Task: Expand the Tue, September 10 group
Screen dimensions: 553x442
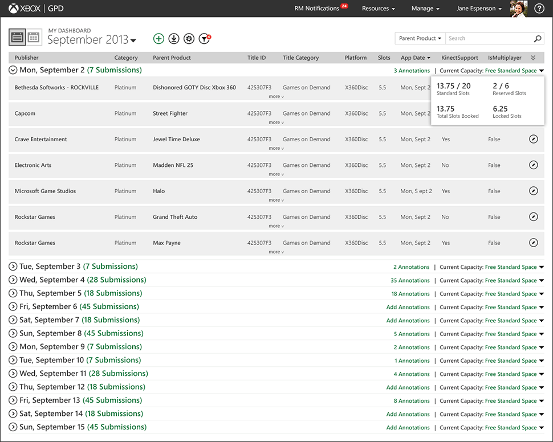Action: (13, 360)
